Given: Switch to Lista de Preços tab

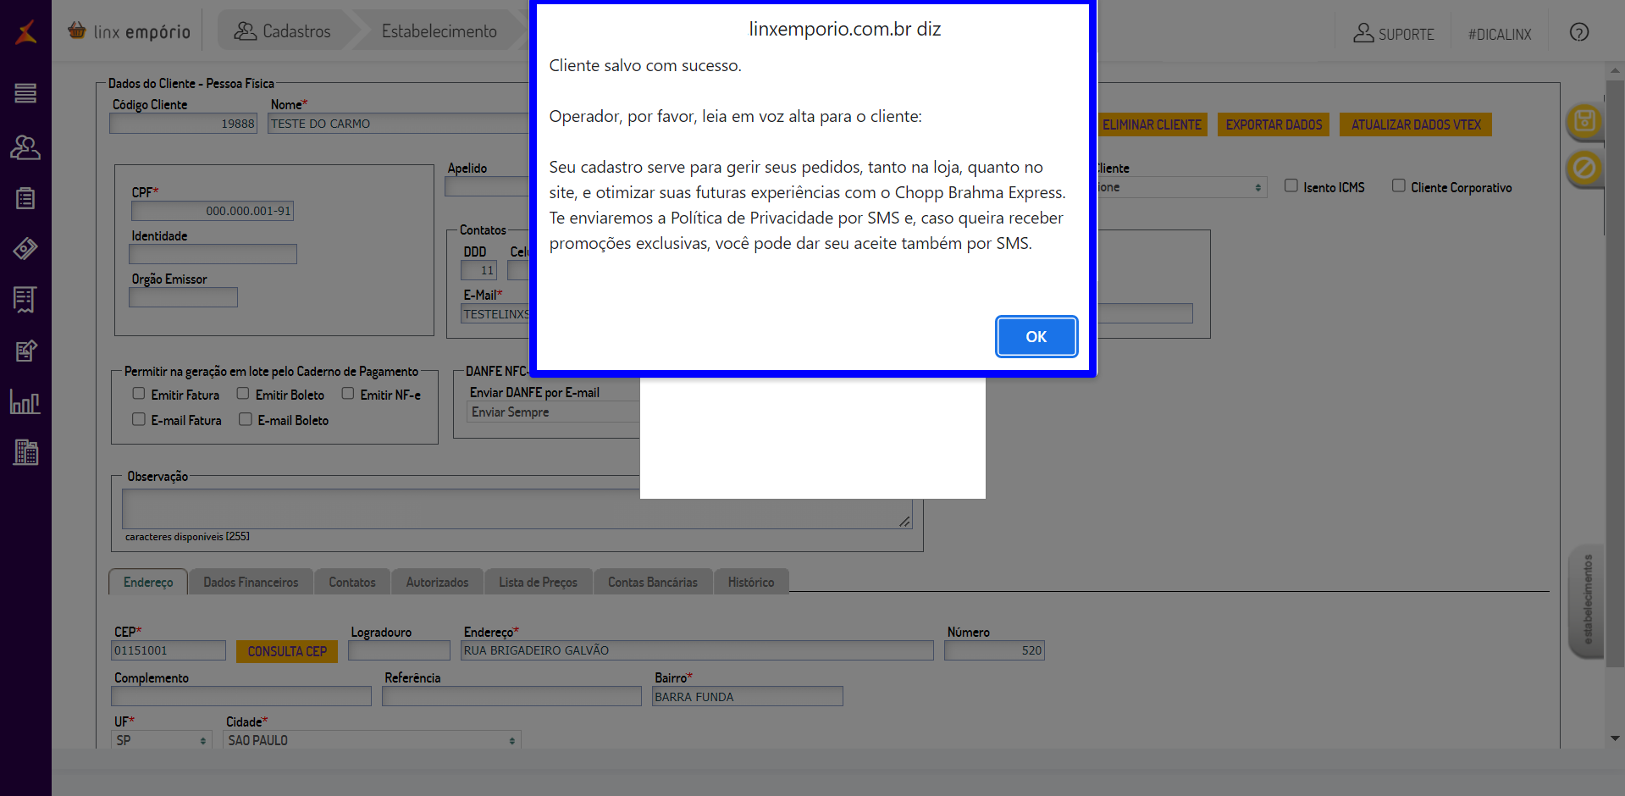Looking at the screenshot, I should click(538, 582).
